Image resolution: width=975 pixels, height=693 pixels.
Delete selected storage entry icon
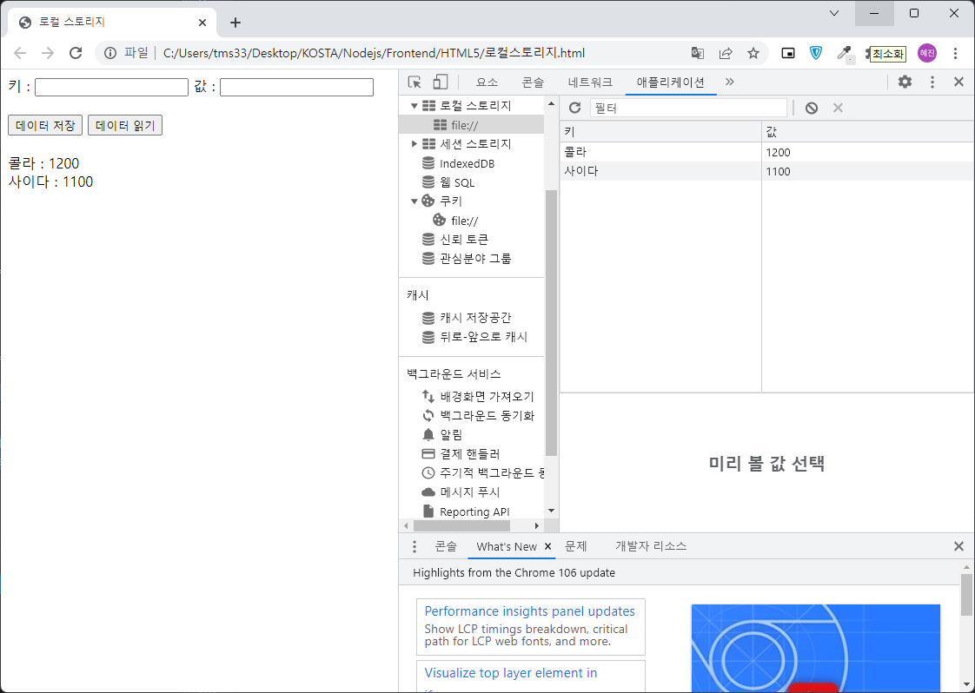click(839, 108)
